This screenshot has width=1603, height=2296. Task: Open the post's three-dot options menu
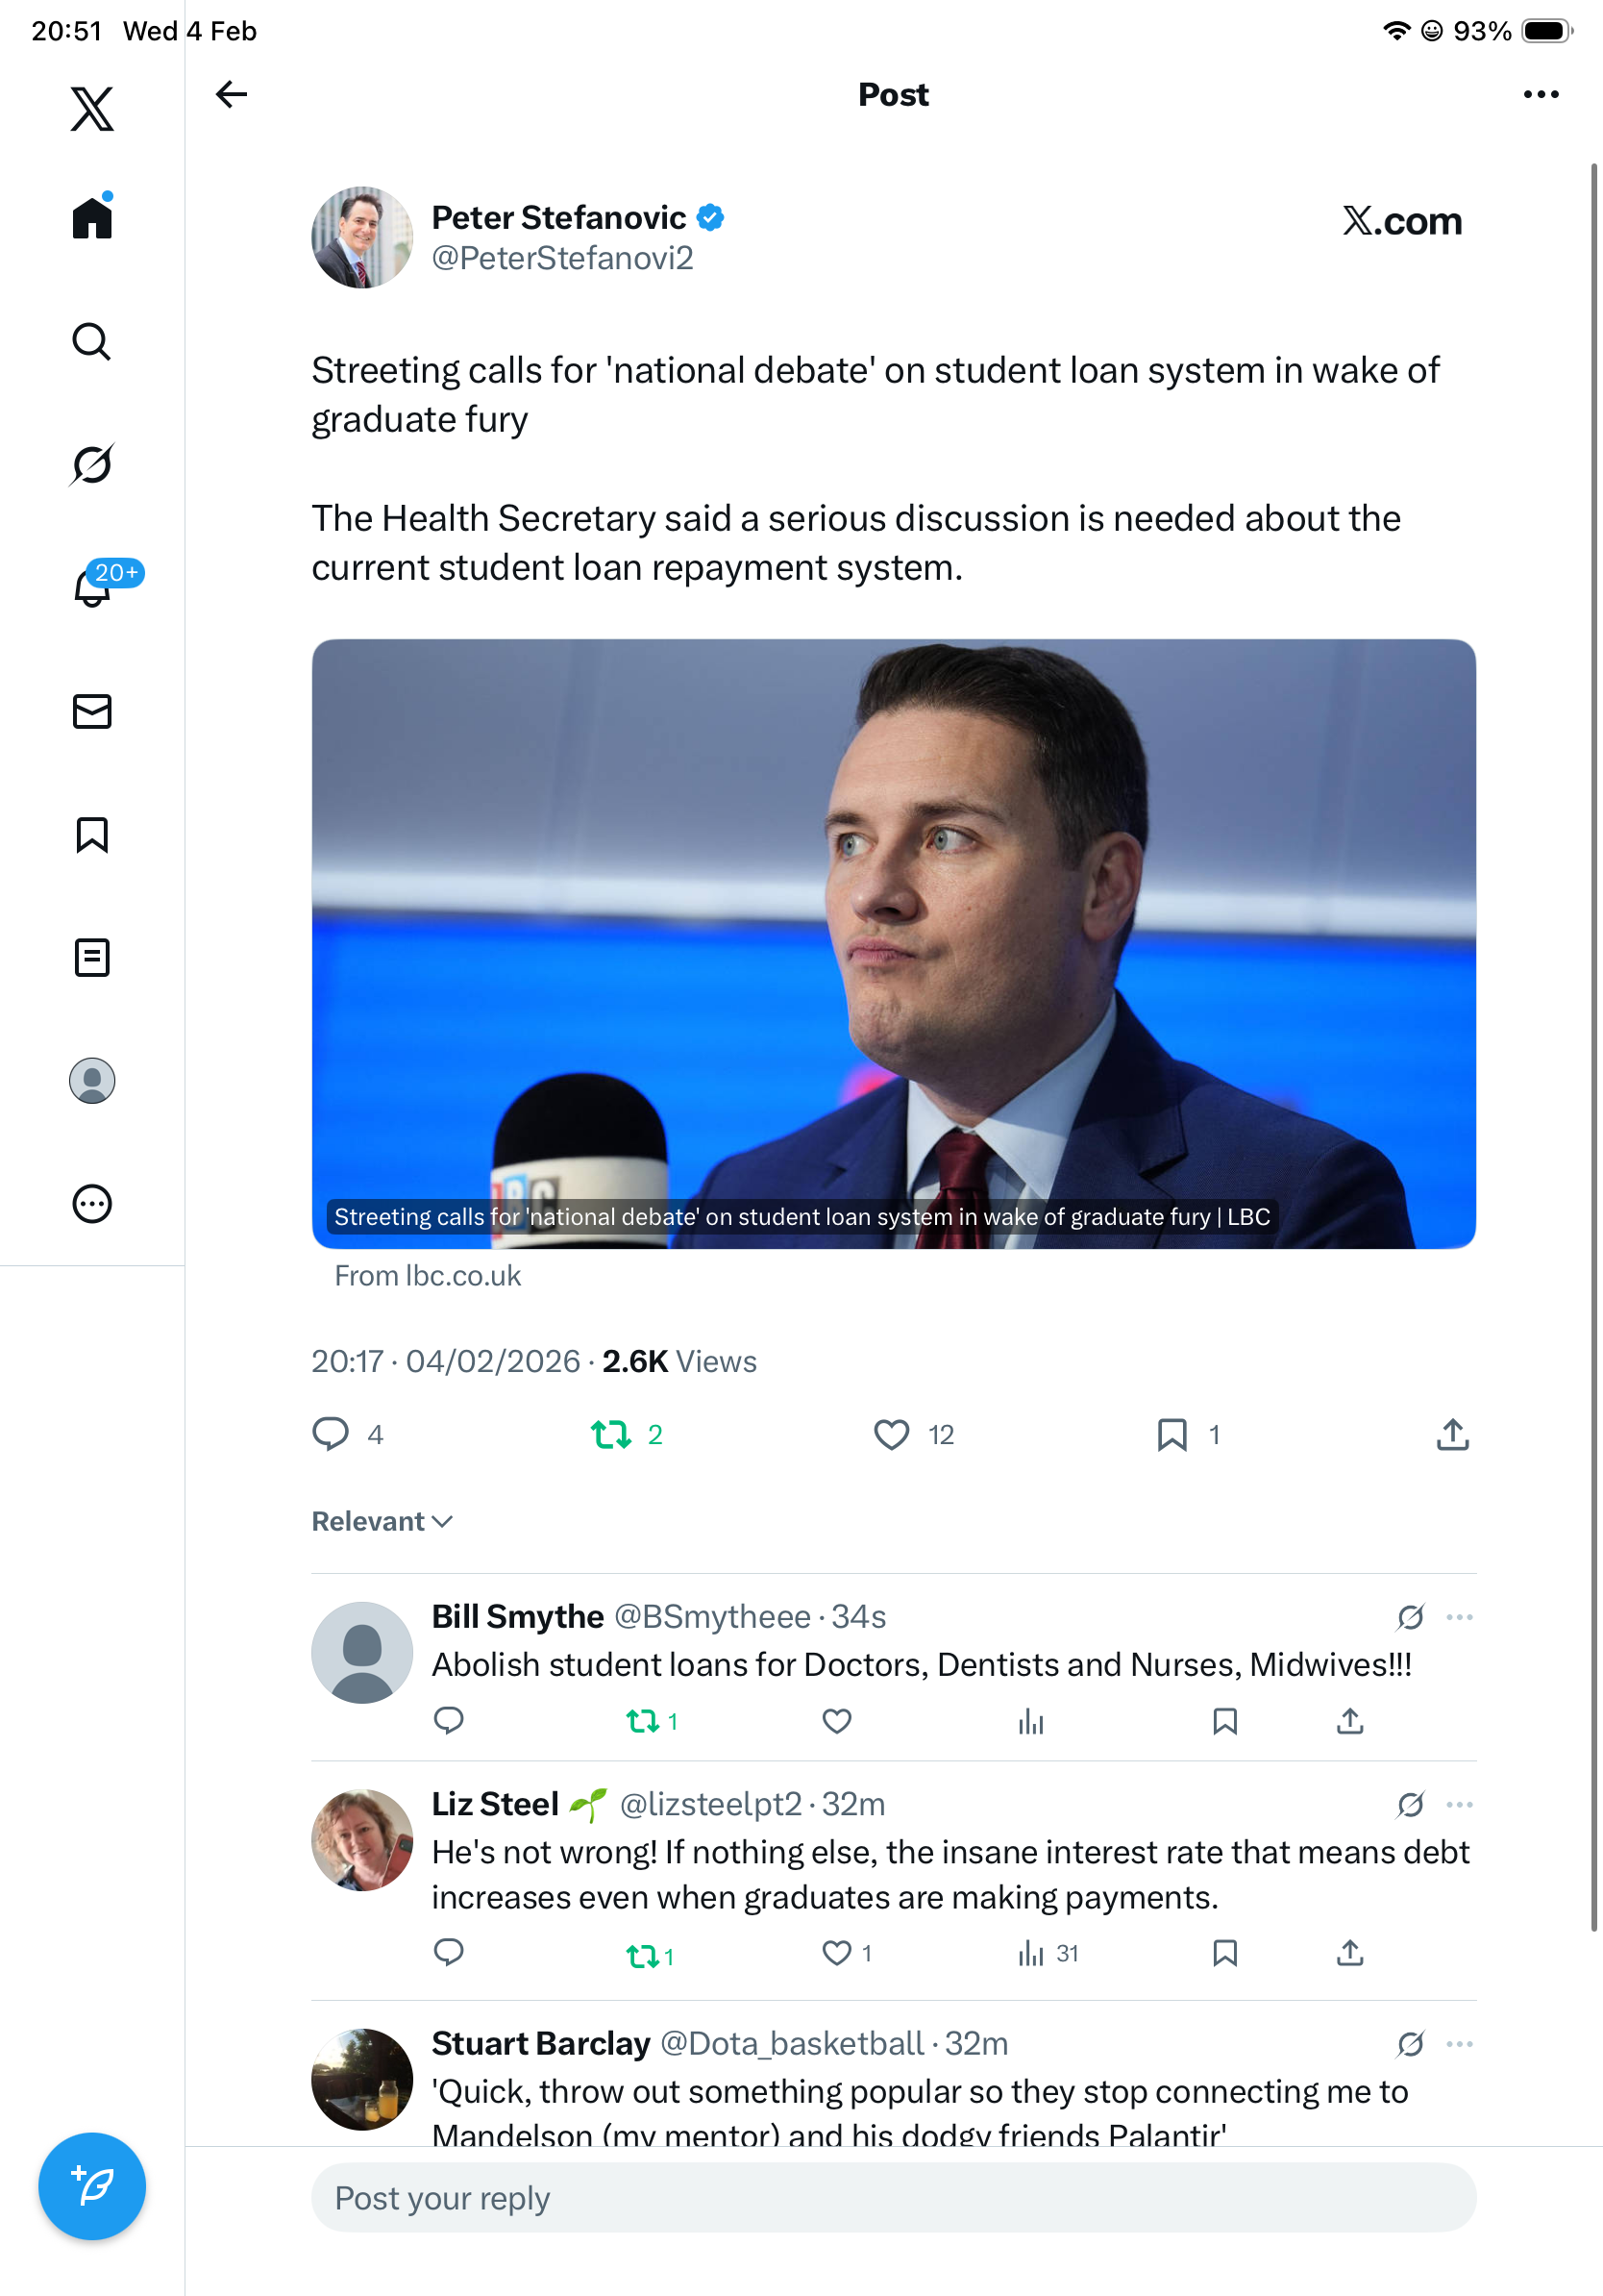pyautogui.click(x=1540, y=94)
